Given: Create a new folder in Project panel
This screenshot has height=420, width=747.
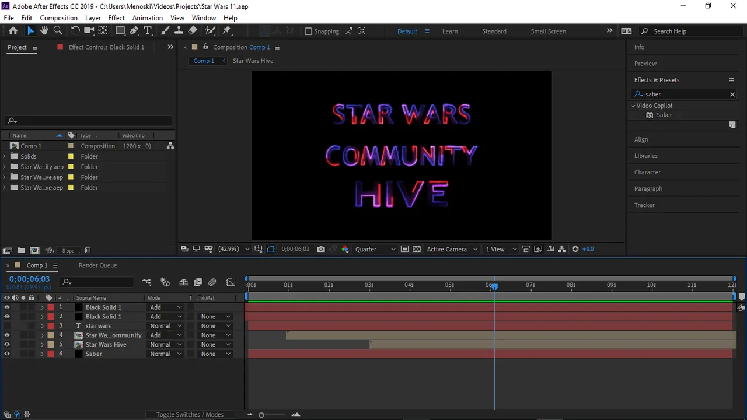Looking at the screenshot, I should click(x=21, y=250).
